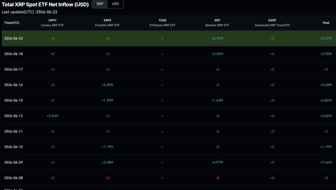The image size is (336, 190).
Task: Click the XRPC Canary XRP ETF column header
Action: [x=53, y=23]
